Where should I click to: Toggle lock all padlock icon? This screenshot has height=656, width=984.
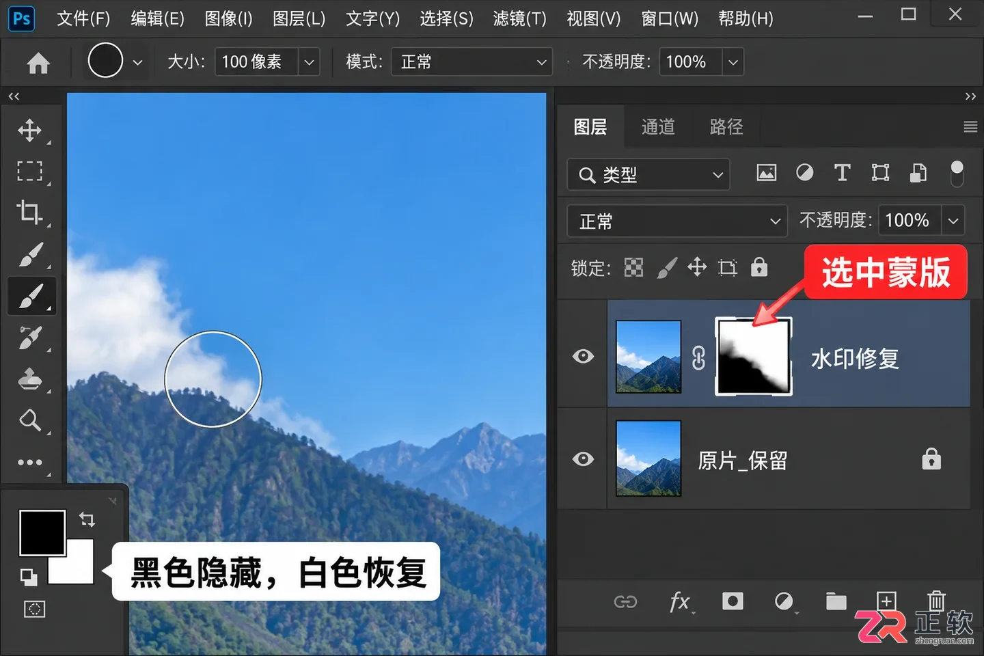(759, 267)
